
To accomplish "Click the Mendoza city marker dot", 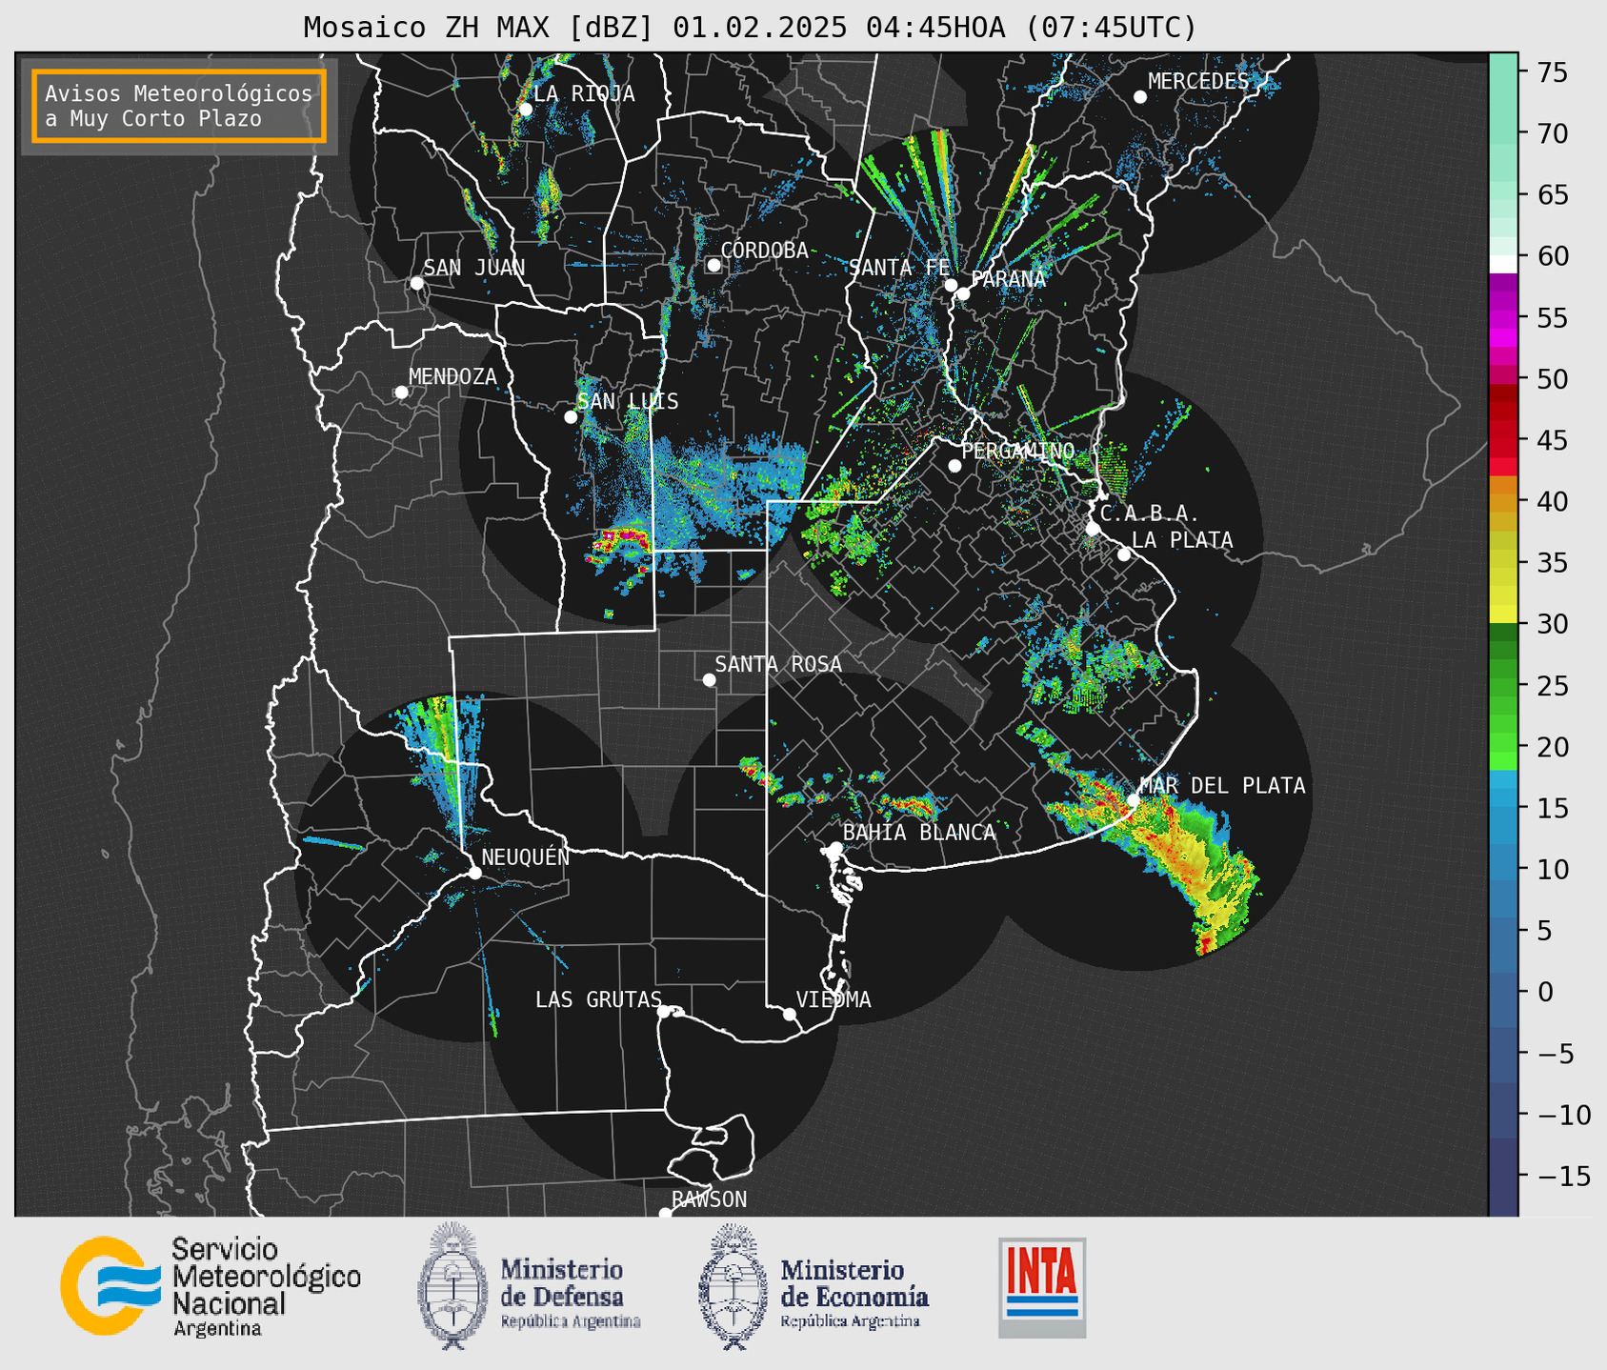I will click(401, 393).
